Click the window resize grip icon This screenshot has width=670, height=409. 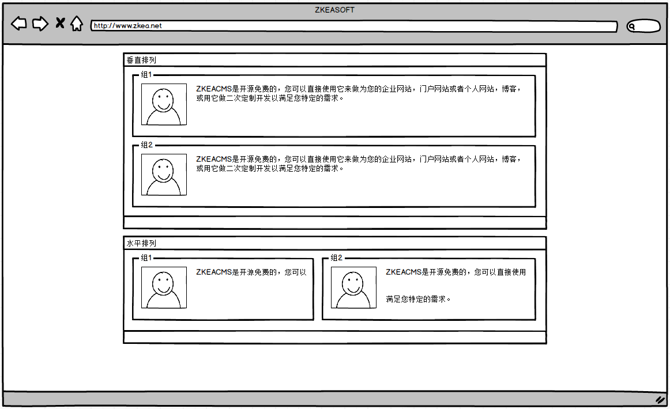660,400
